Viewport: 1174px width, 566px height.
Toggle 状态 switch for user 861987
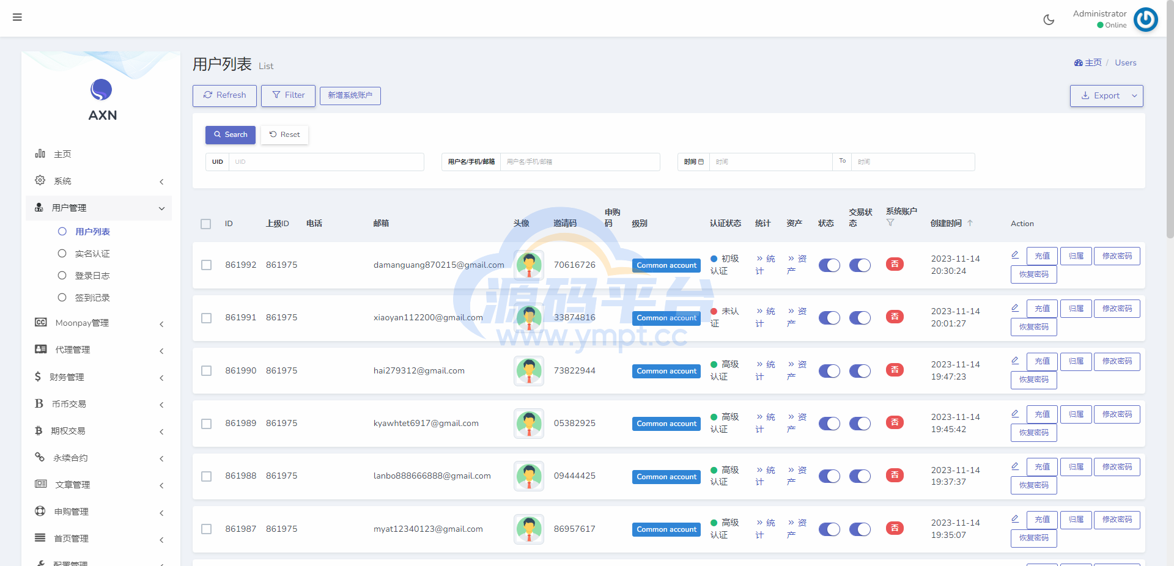pyautogui.click(x=829, y=529)
